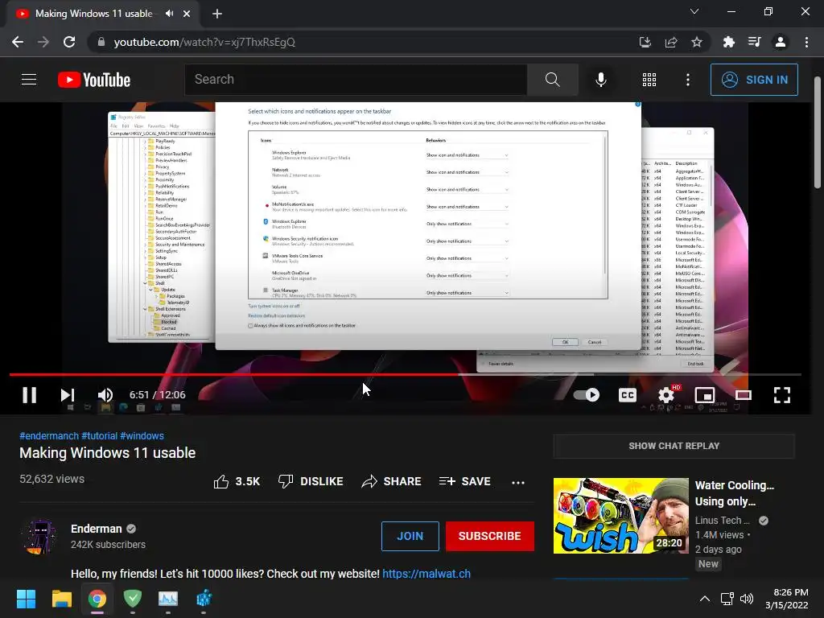This screenshot has height=618, width=824.
Task: Open the Enderman channel avatar
Action: (40, 537)
